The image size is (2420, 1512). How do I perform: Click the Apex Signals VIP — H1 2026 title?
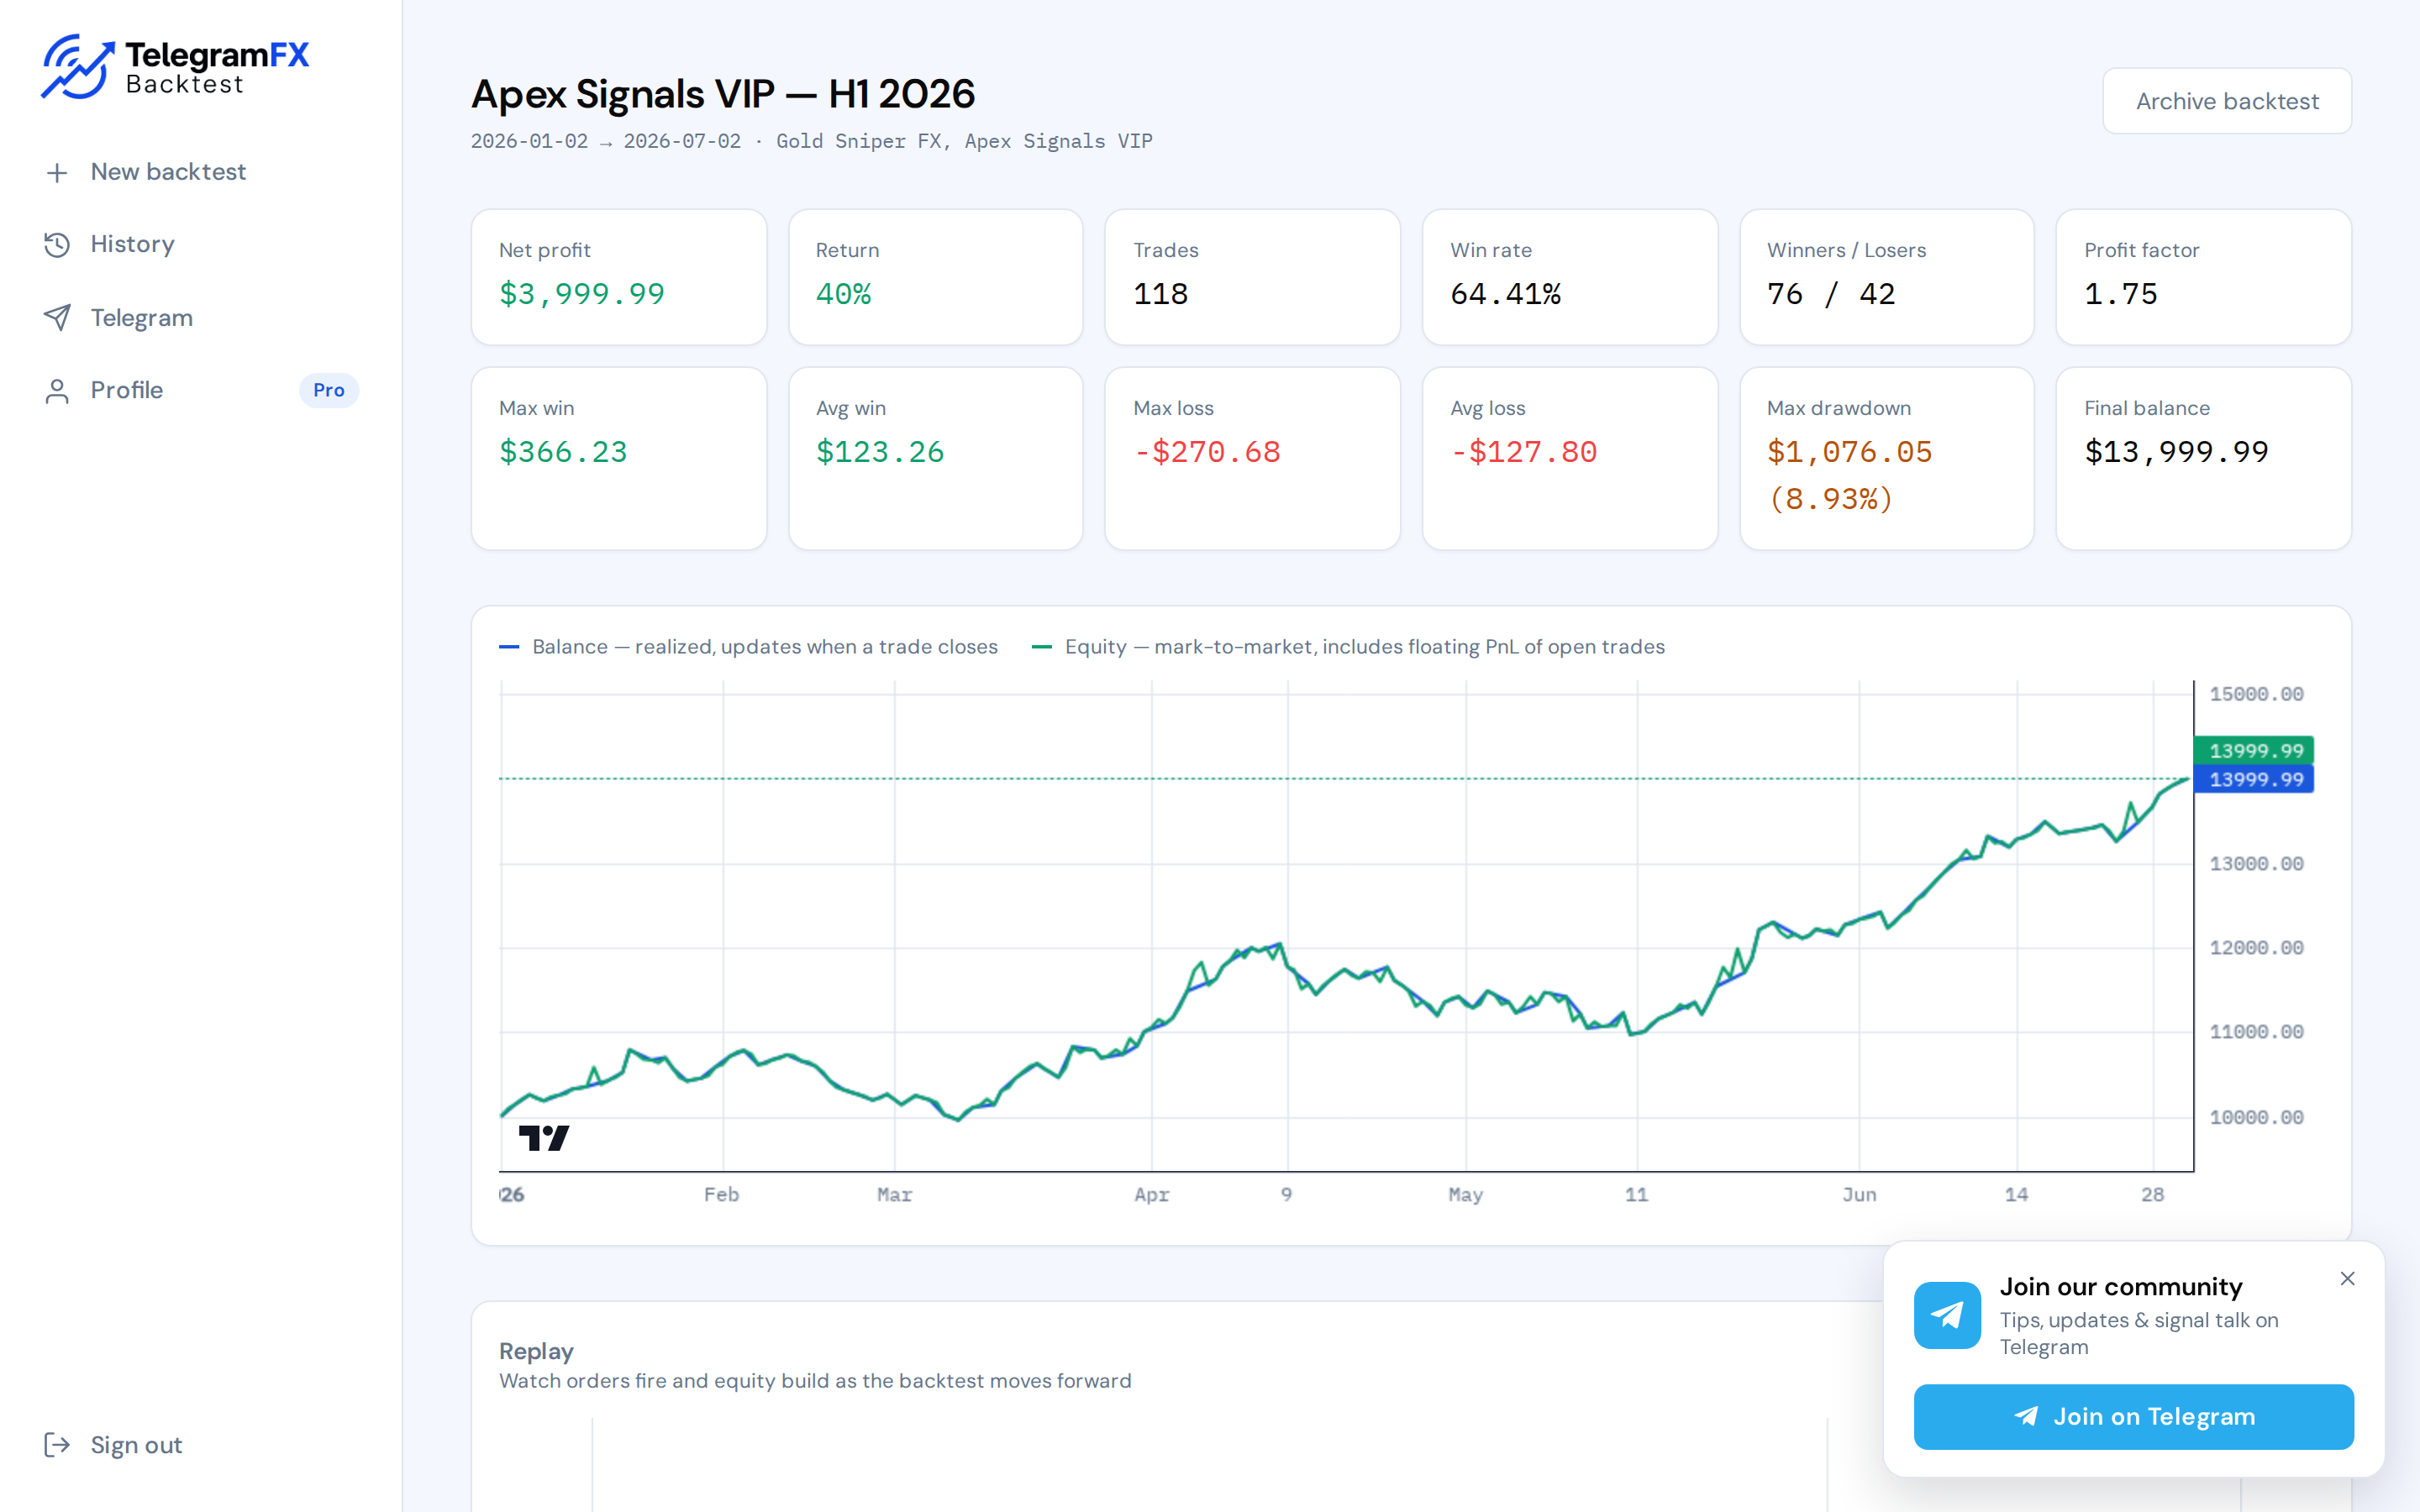tap(723, 94)
